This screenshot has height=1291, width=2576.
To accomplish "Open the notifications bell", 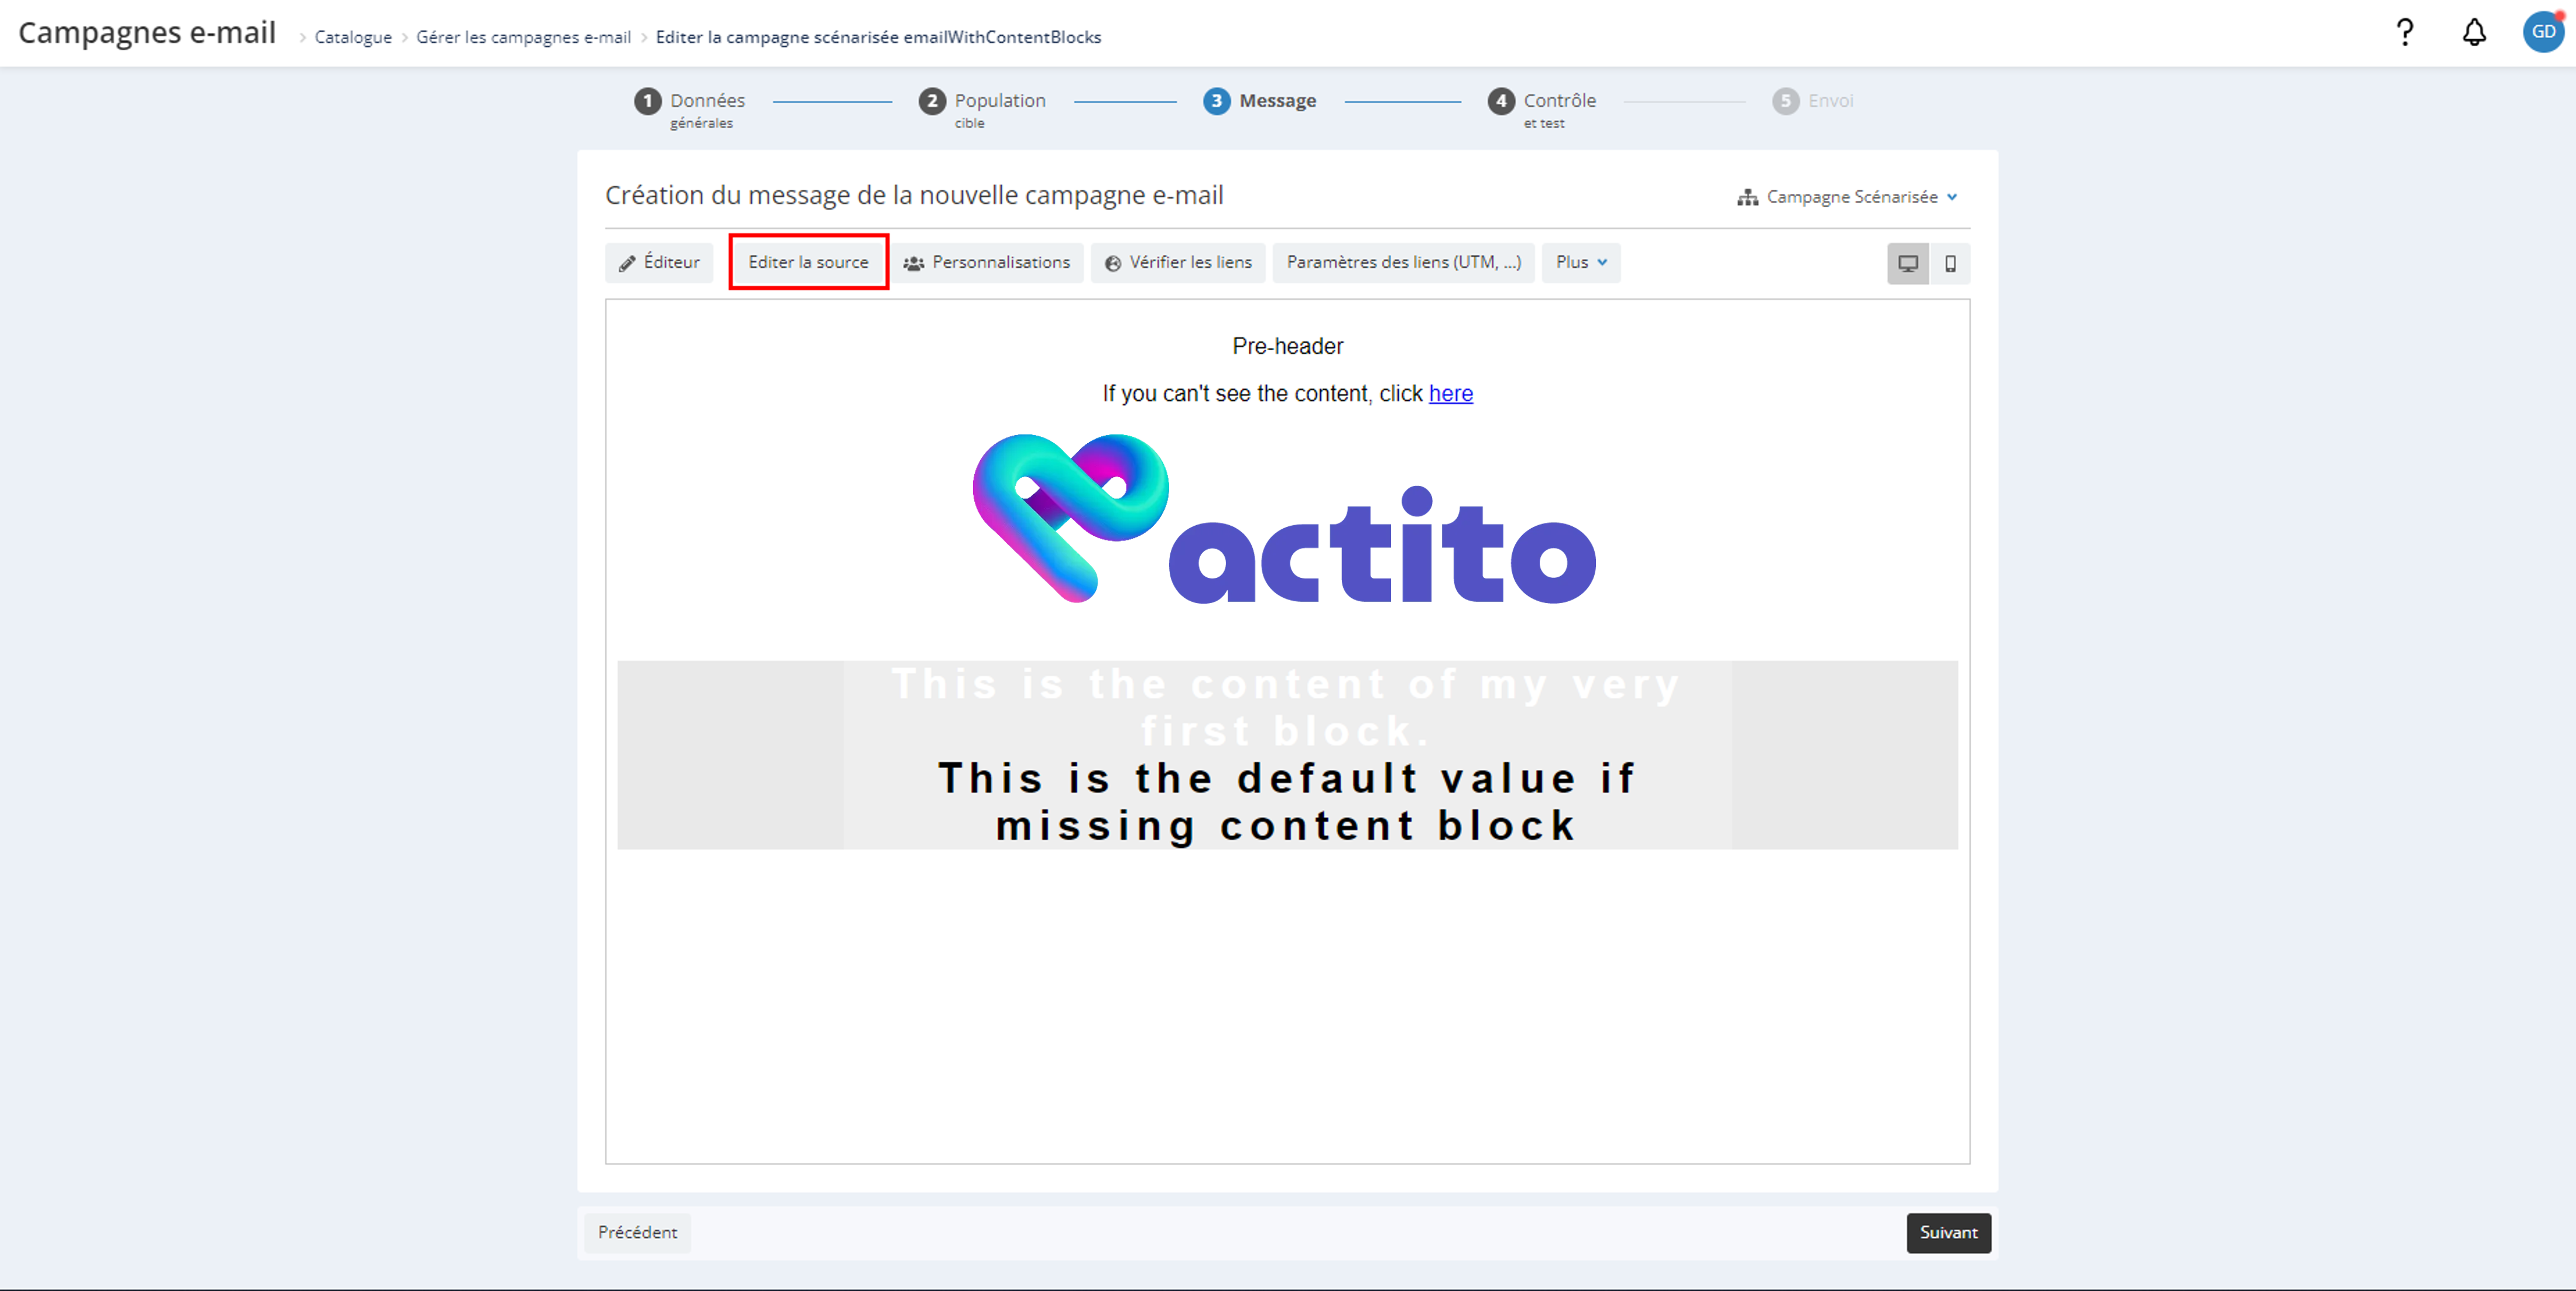I will [2474, 33].
